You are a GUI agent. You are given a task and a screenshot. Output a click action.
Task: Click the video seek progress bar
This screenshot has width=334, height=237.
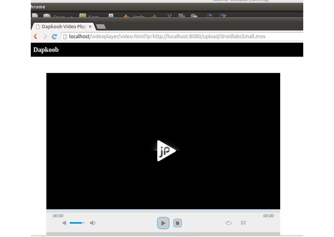click(163, 211)
